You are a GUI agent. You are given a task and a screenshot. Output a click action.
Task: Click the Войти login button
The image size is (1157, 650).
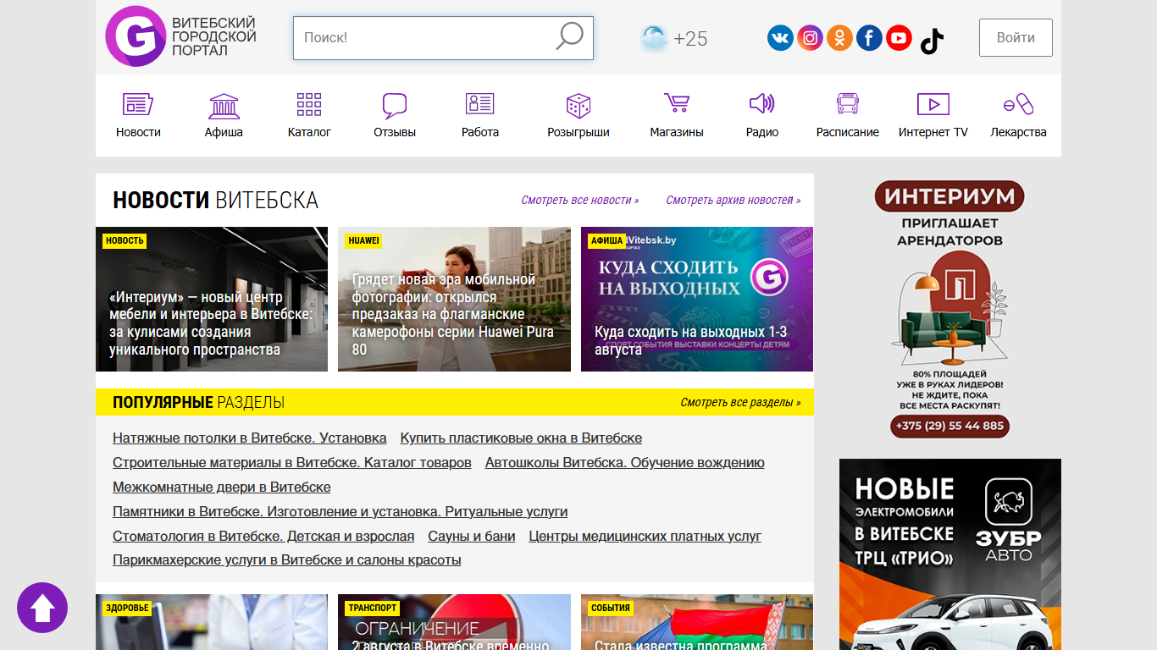[x=1016, y=37]
